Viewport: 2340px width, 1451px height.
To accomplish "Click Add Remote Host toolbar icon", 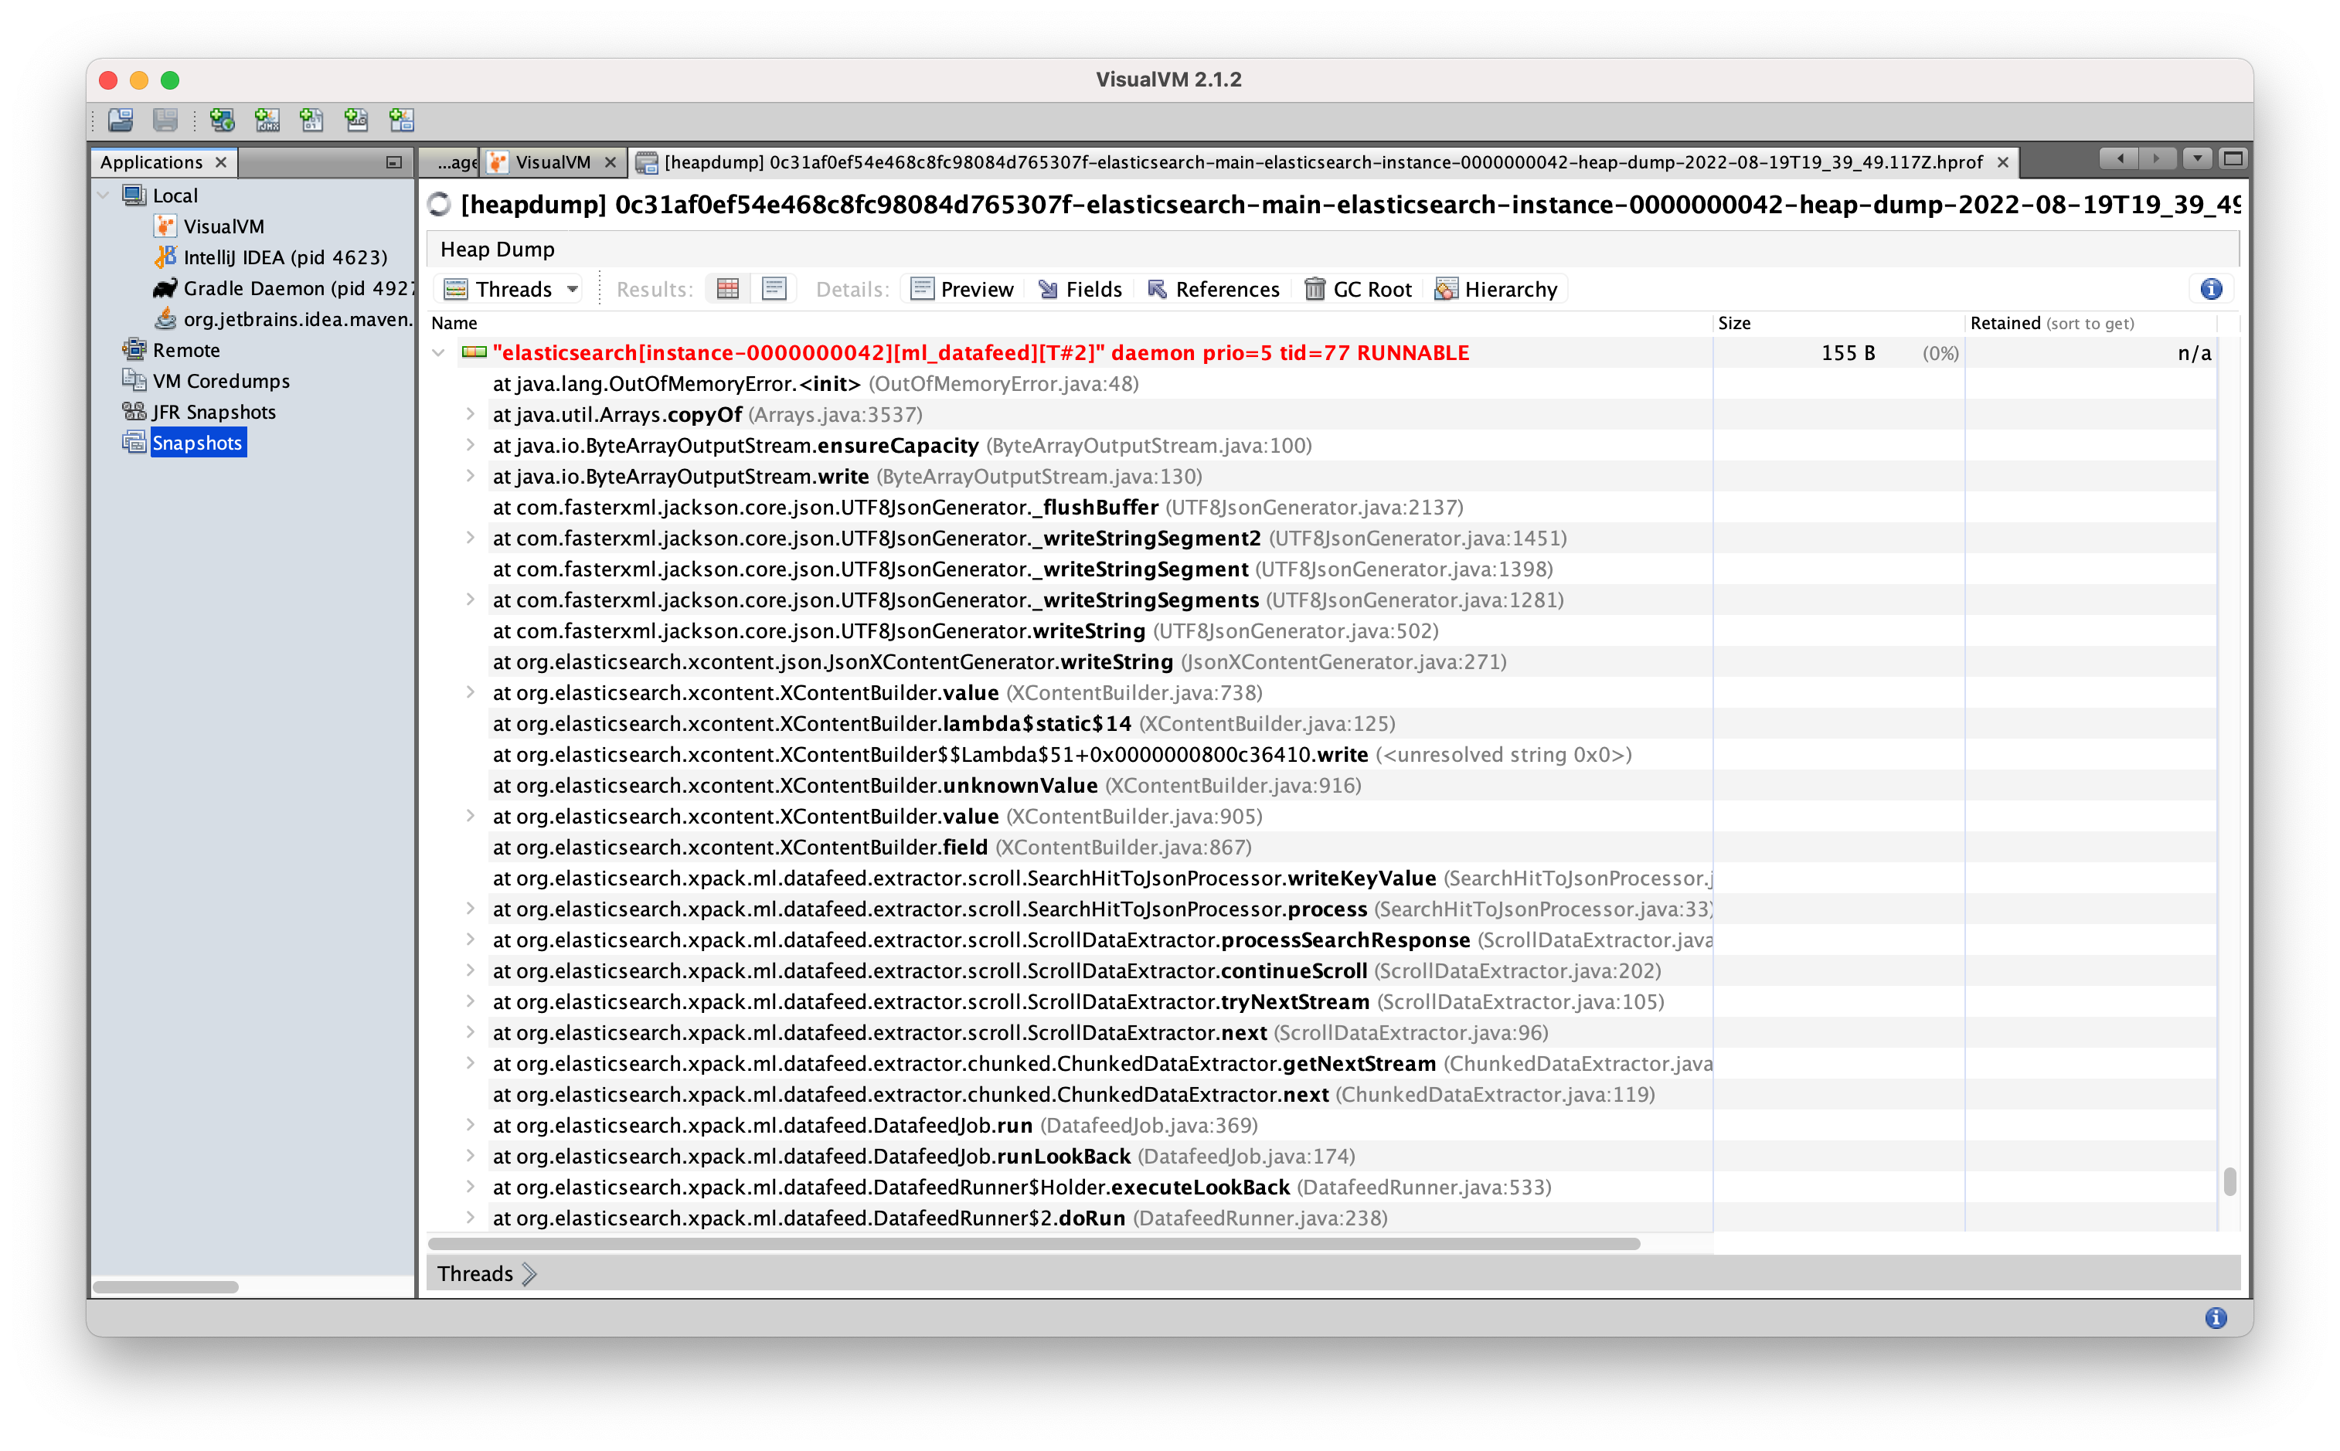I will point(223,120).
